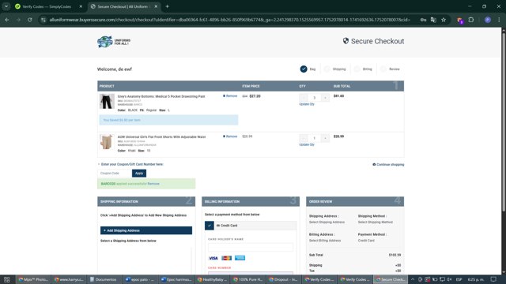Increase quantity of Grey's Anatomy pant
This screenshot has height=284, width=506.
coord(325,98)
